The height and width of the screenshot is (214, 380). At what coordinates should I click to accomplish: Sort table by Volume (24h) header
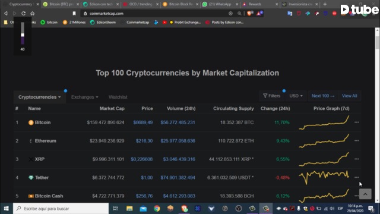(181, 108)
